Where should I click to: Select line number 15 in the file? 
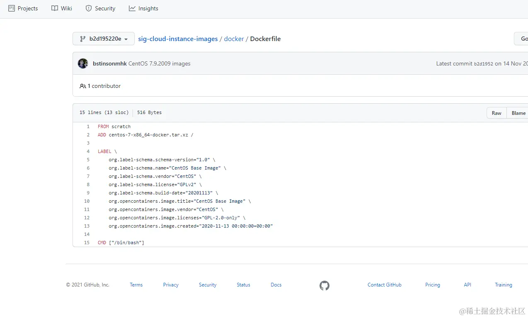point(87,243)
